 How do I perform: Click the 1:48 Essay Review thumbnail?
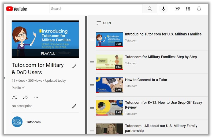click(110, 108)
